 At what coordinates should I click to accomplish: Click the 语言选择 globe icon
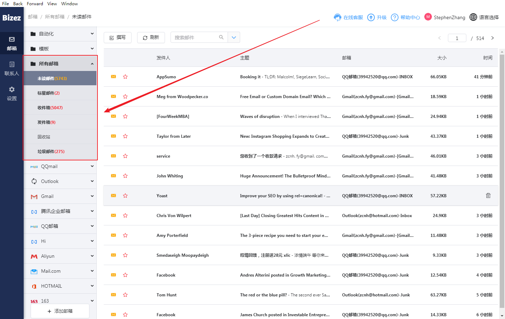[473, 17]
